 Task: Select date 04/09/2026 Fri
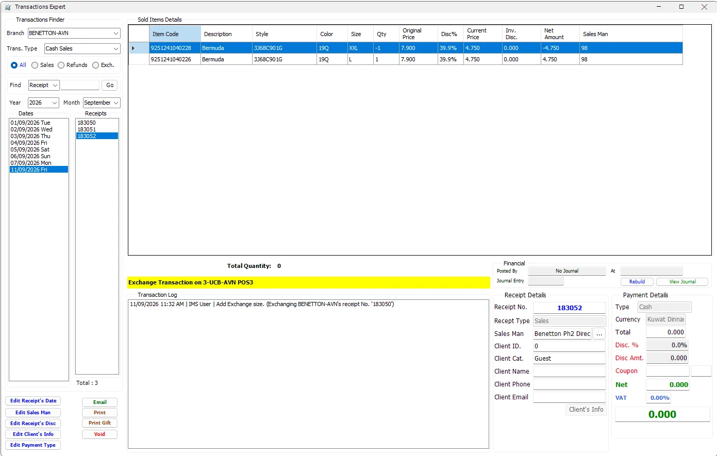39,143
